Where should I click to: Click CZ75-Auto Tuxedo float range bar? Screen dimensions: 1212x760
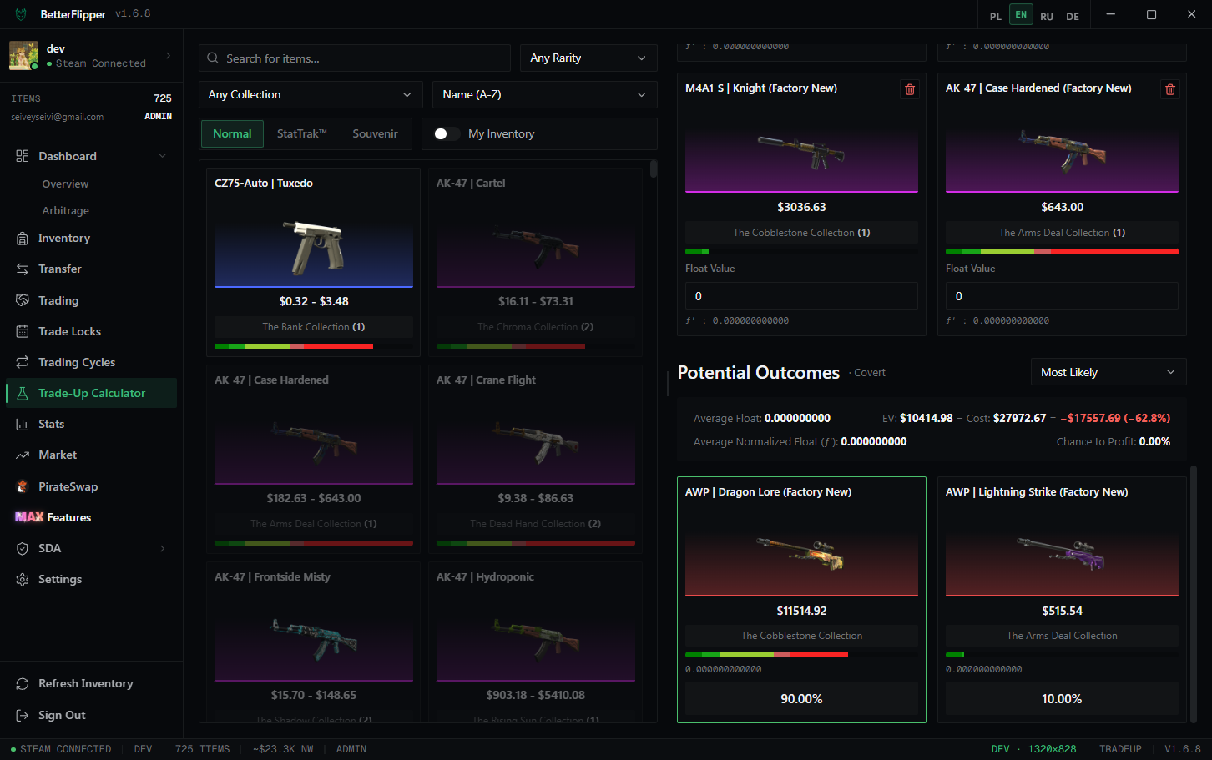[314, 346]
